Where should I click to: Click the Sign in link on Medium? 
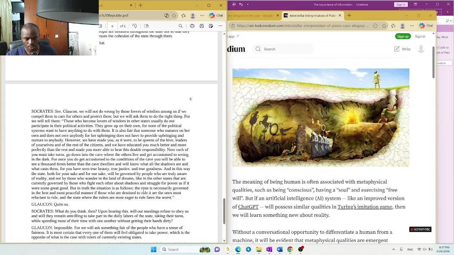420,36
